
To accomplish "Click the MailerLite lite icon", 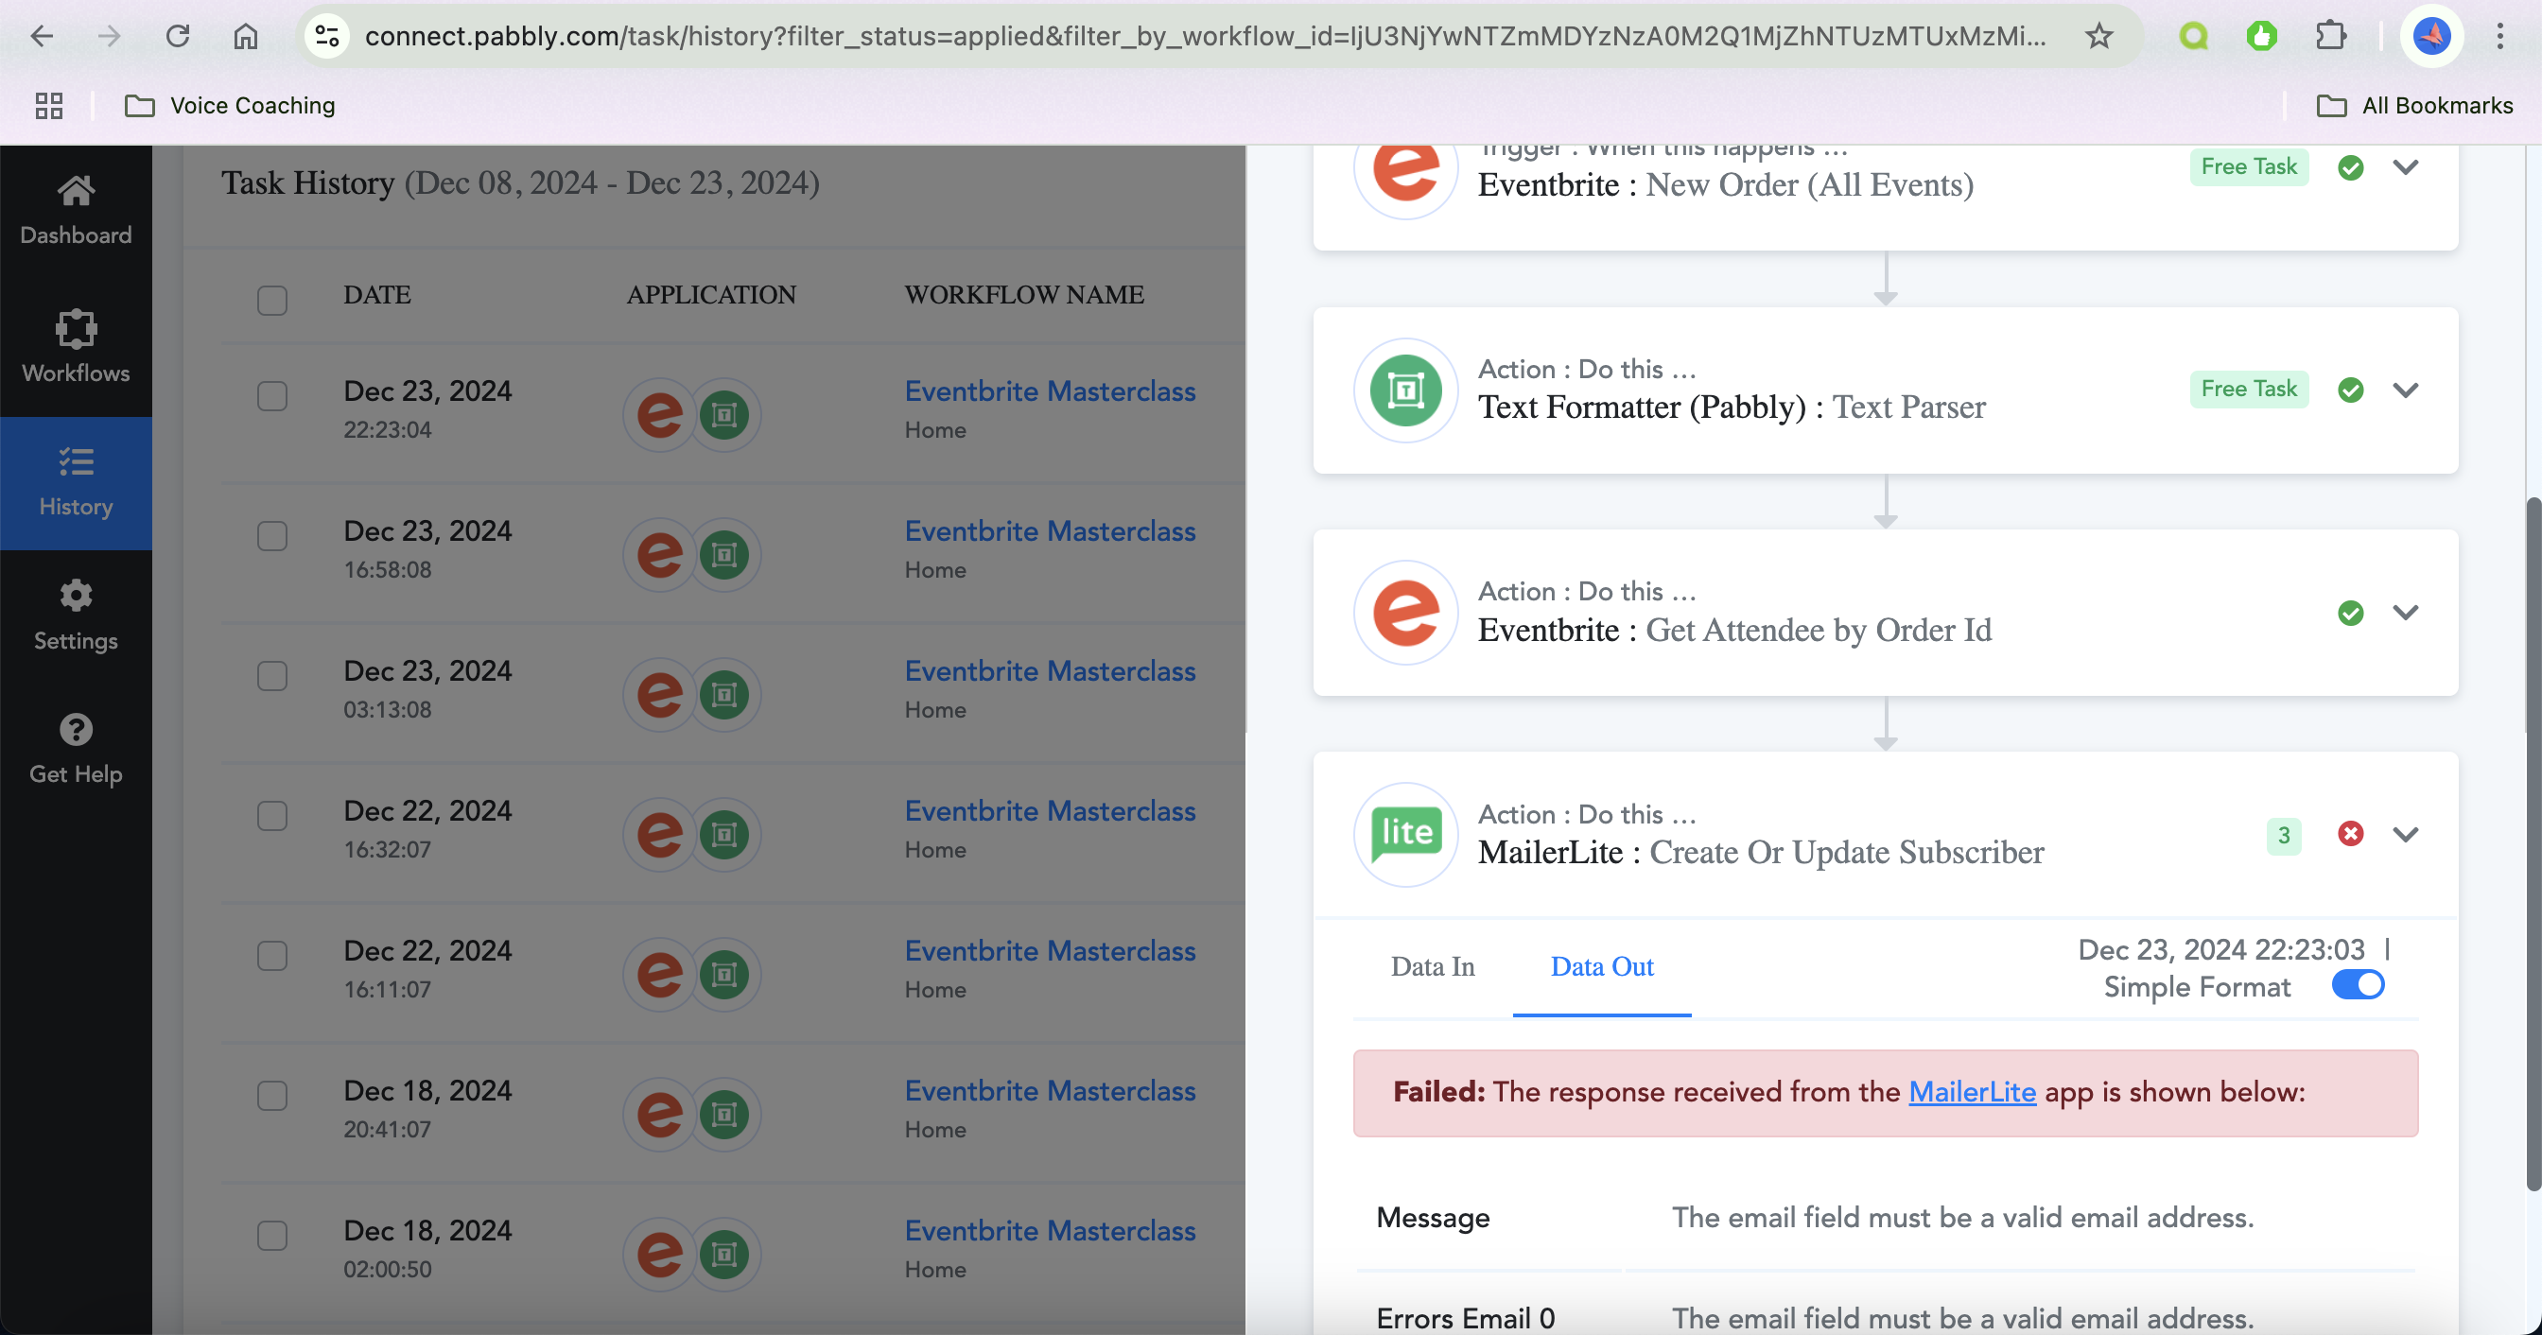I will click(x=1405, y=835).
